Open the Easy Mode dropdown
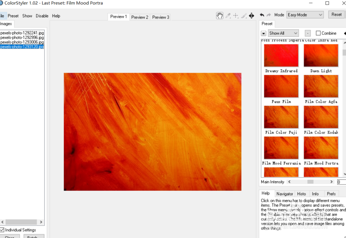 point(305,15)
